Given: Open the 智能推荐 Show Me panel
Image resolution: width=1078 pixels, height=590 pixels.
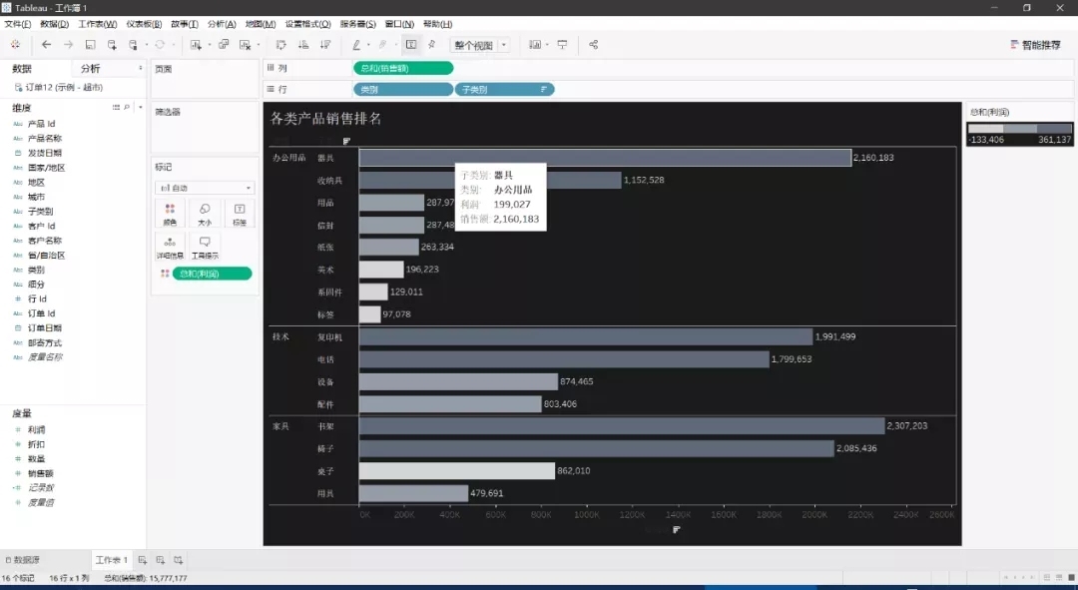Looking at the screenshot, I should click(1035, 45).
